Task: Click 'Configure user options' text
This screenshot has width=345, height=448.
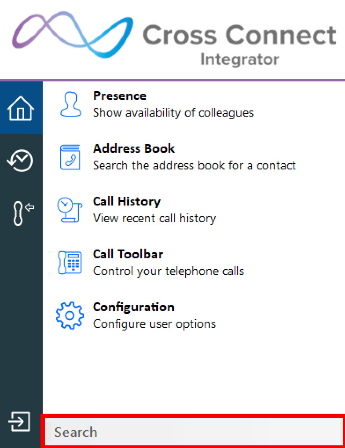Action: tap(154, 324)
